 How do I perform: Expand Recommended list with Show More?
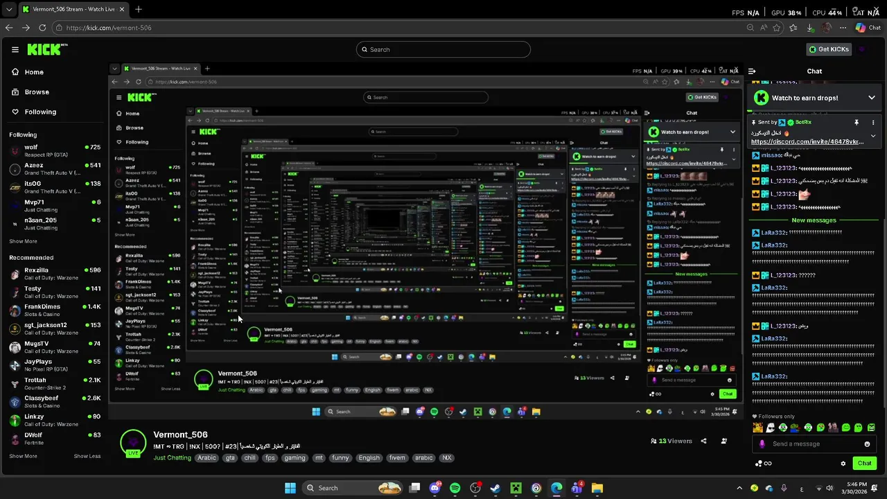point(23,456)
